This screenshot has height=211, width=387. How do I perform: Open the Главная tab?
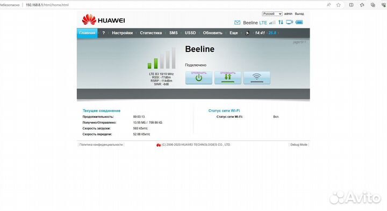[87, 33]
